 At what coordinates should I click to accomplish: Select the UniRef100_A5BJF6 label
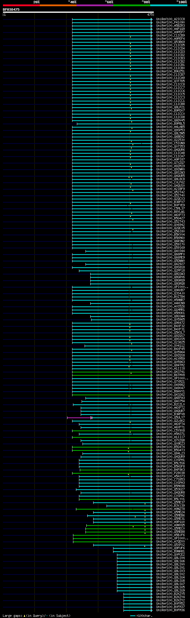[170, 535]
